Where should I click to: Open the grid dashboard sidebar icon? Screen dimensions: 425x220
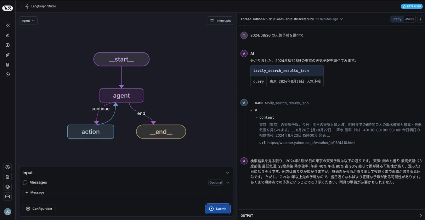click(7, 26)
